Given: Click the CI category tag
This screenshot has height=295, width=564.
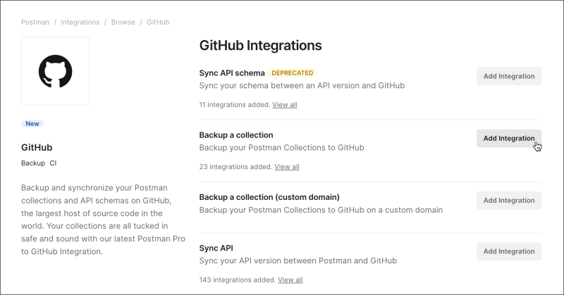Looking at the screenshot, I should 53,163.
